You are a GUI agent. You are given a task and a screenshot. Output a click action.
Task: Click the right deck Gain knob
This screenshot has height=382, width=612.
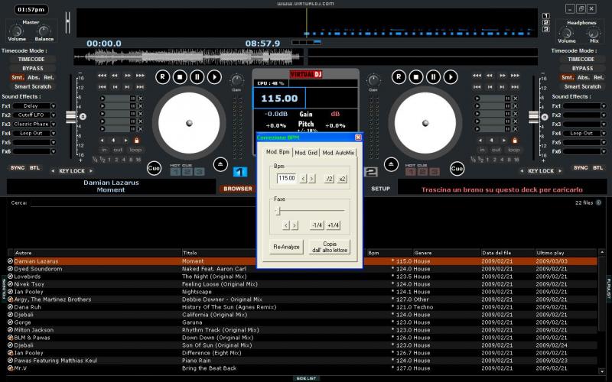pos(373,81)
